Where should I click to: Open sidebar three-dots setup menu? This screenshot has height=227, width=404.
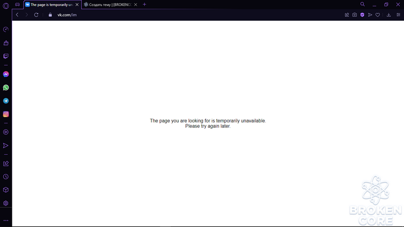(x=6, y=220)
